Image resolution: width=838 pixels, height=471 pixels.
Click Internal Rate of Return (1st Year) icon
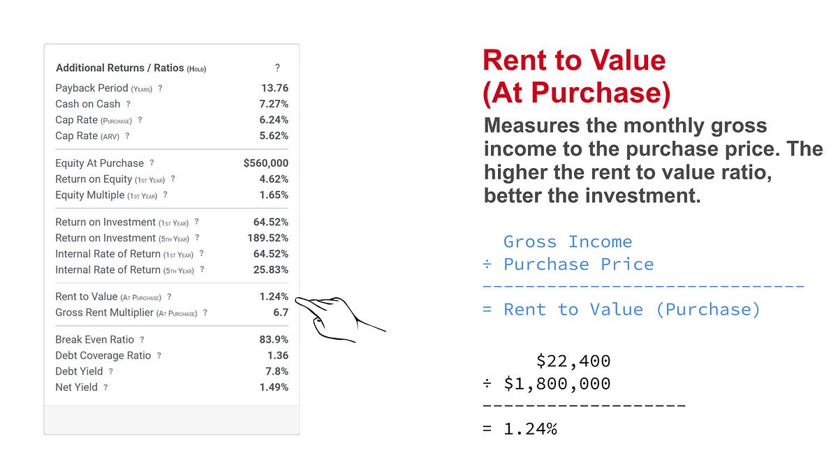[203, 254]
